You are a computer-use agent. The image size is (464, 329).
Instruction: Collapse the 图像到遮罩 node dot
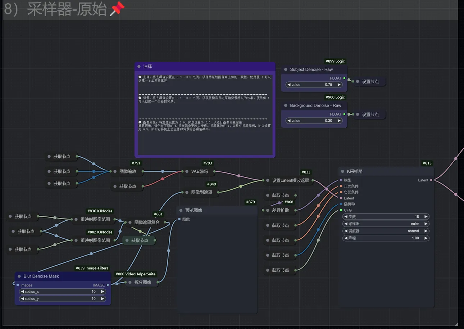187,192
